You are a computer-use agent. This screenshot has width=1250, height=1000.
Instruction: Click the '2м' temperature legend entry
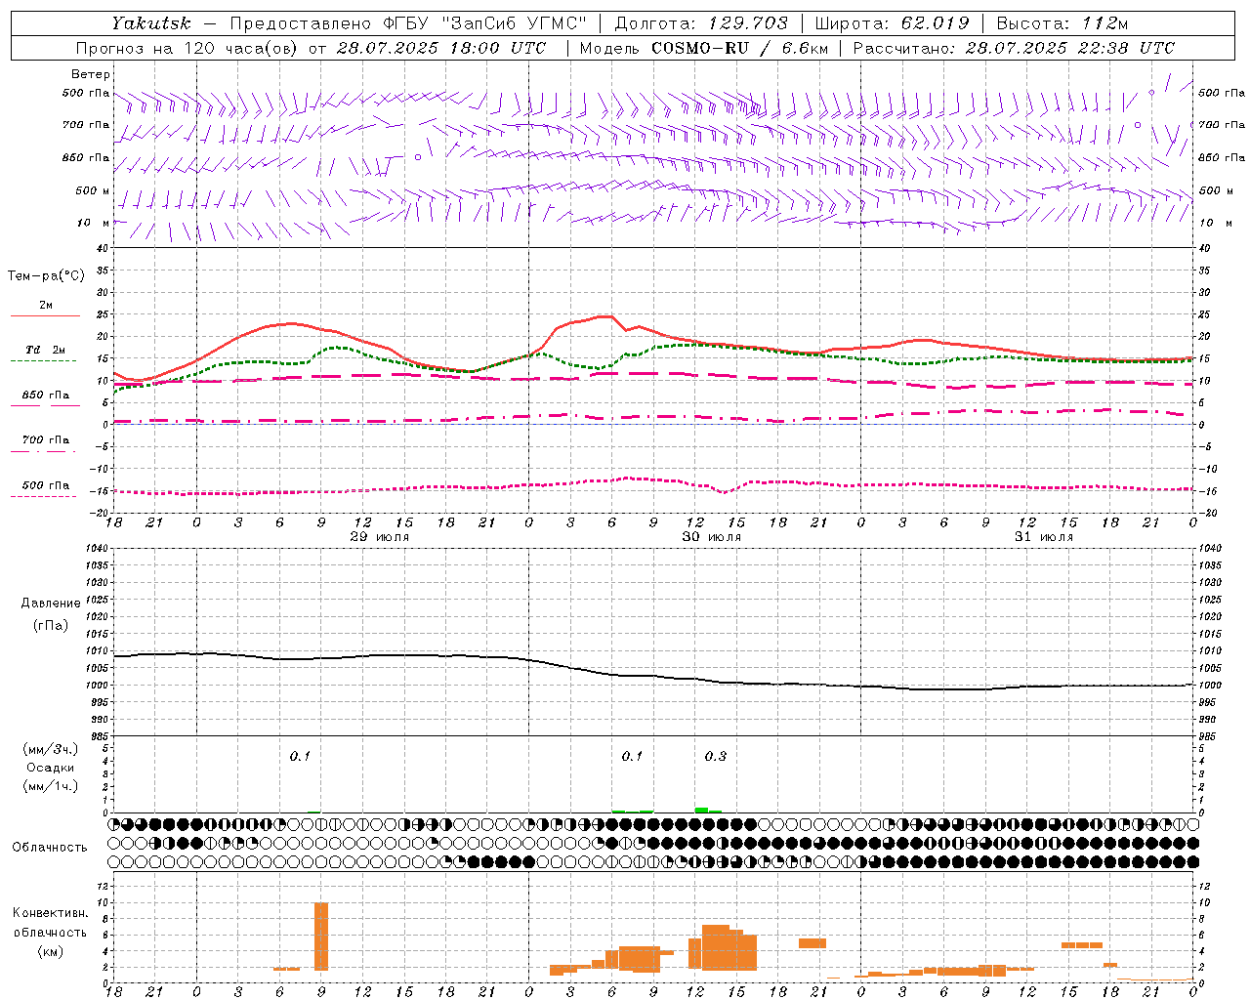46,306
